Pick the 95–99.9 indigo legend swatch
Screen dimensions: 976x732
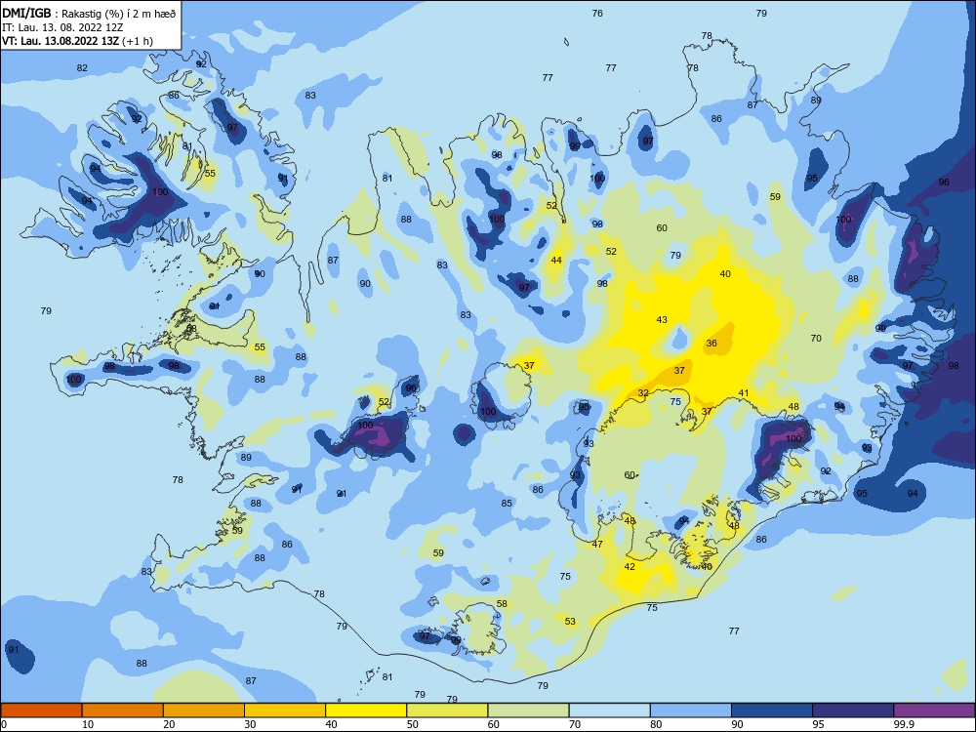click(853, 711)
